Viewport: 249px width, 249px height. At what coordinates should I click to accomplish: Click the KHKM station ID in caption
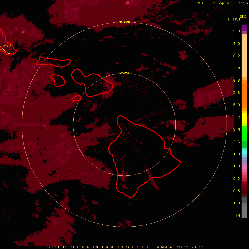[162, 247]
